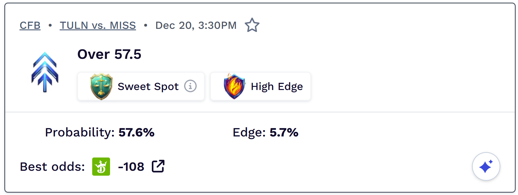Click the Dec 20, 3:30PM game time
The height and width of the screenshot is (195, 518).
(x=196, y=25)
